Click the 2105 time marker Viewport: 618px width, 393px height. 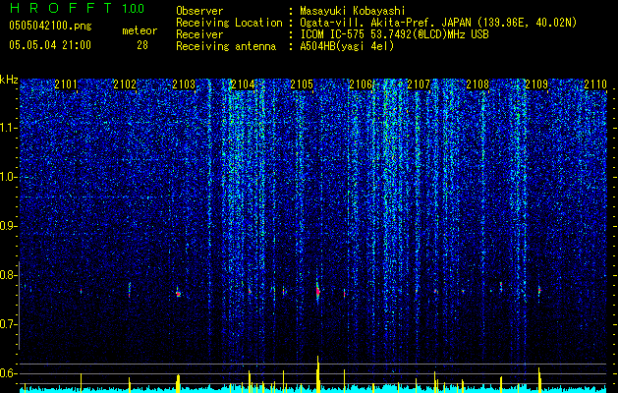(x=302, y=84)
